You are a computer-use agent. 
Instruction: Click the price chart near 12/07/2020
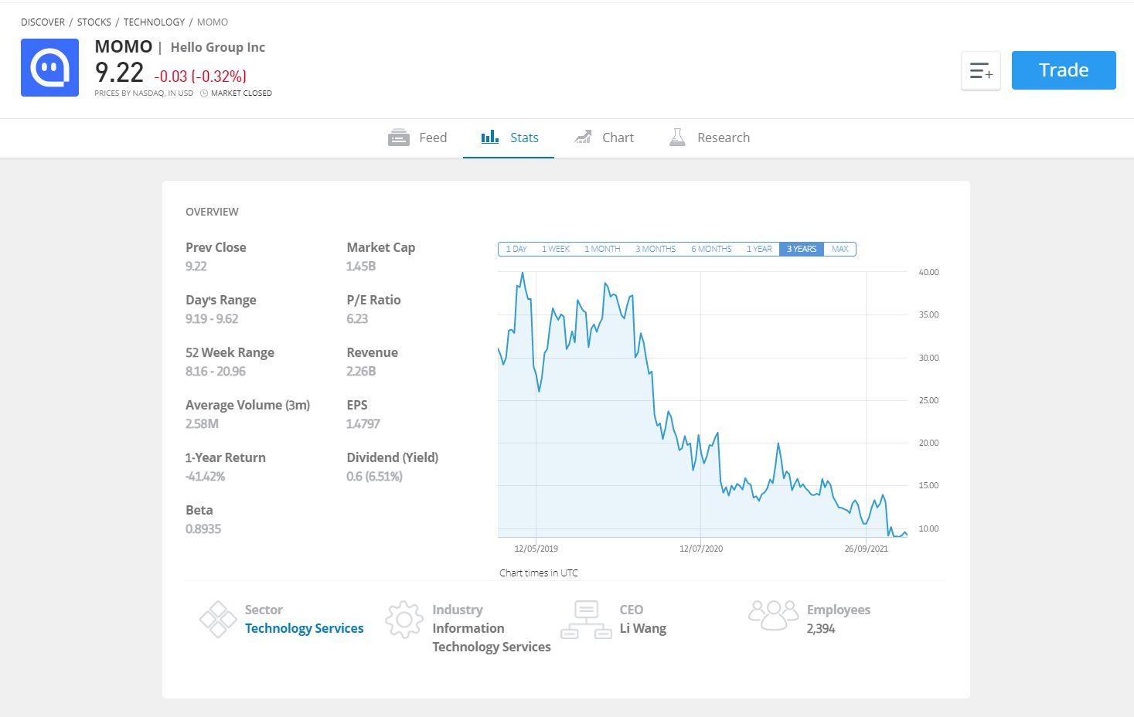(701, 464)
